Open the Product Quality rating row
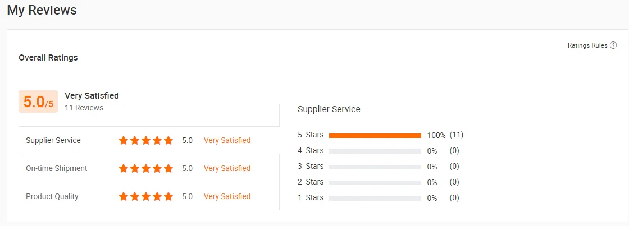Screen dimensions: 629x226 [52, 196]
